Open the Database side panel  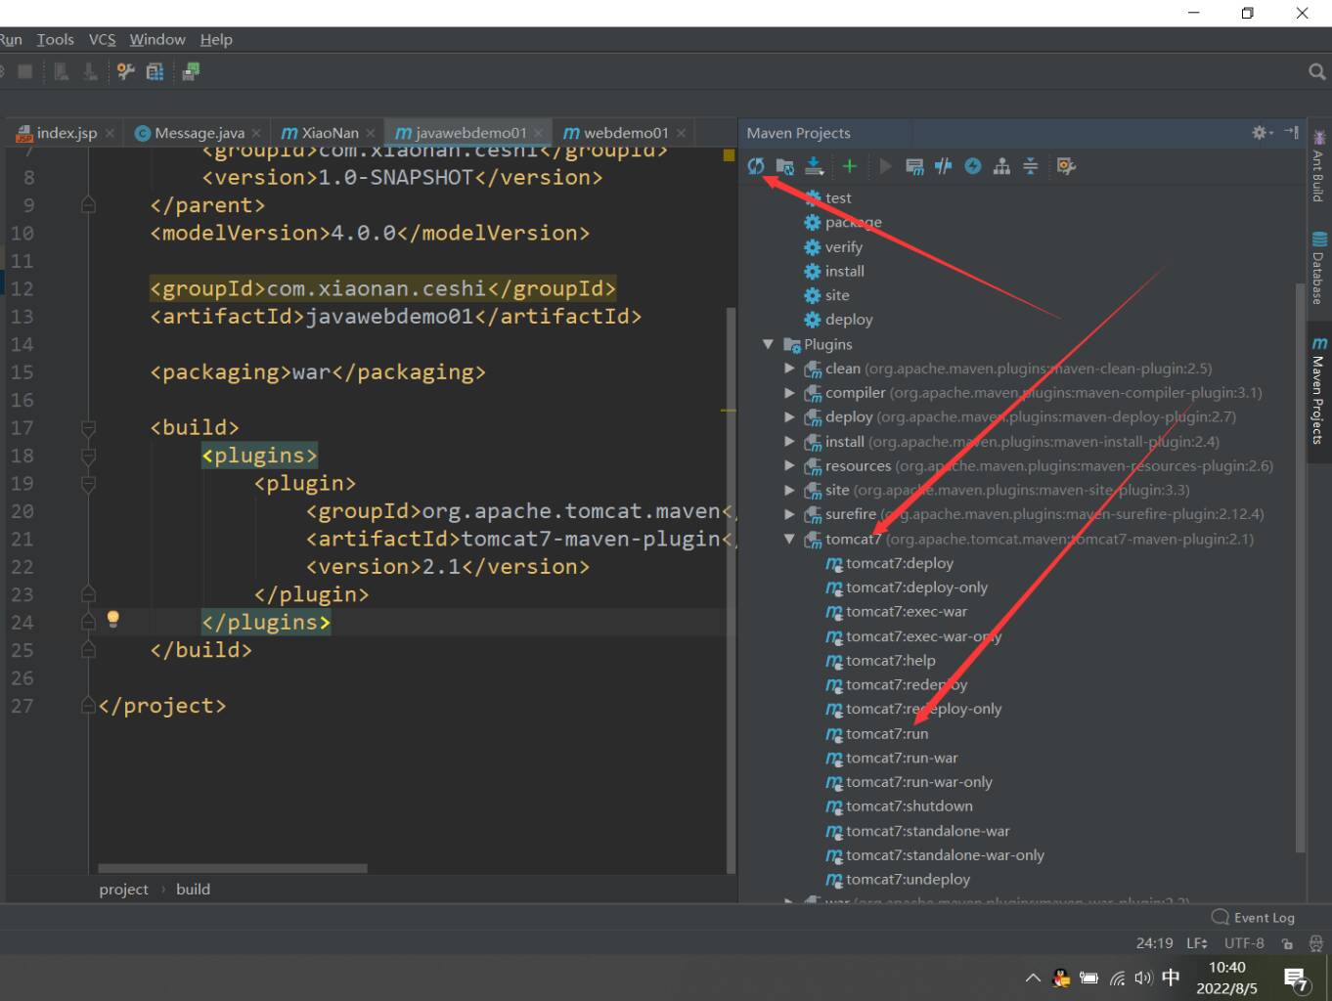1318,269
